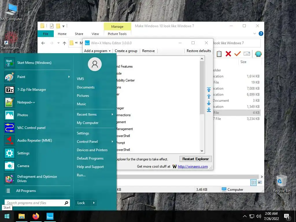
Task: Open the Add a program dropdown
Action: click(x=97, y=51)
